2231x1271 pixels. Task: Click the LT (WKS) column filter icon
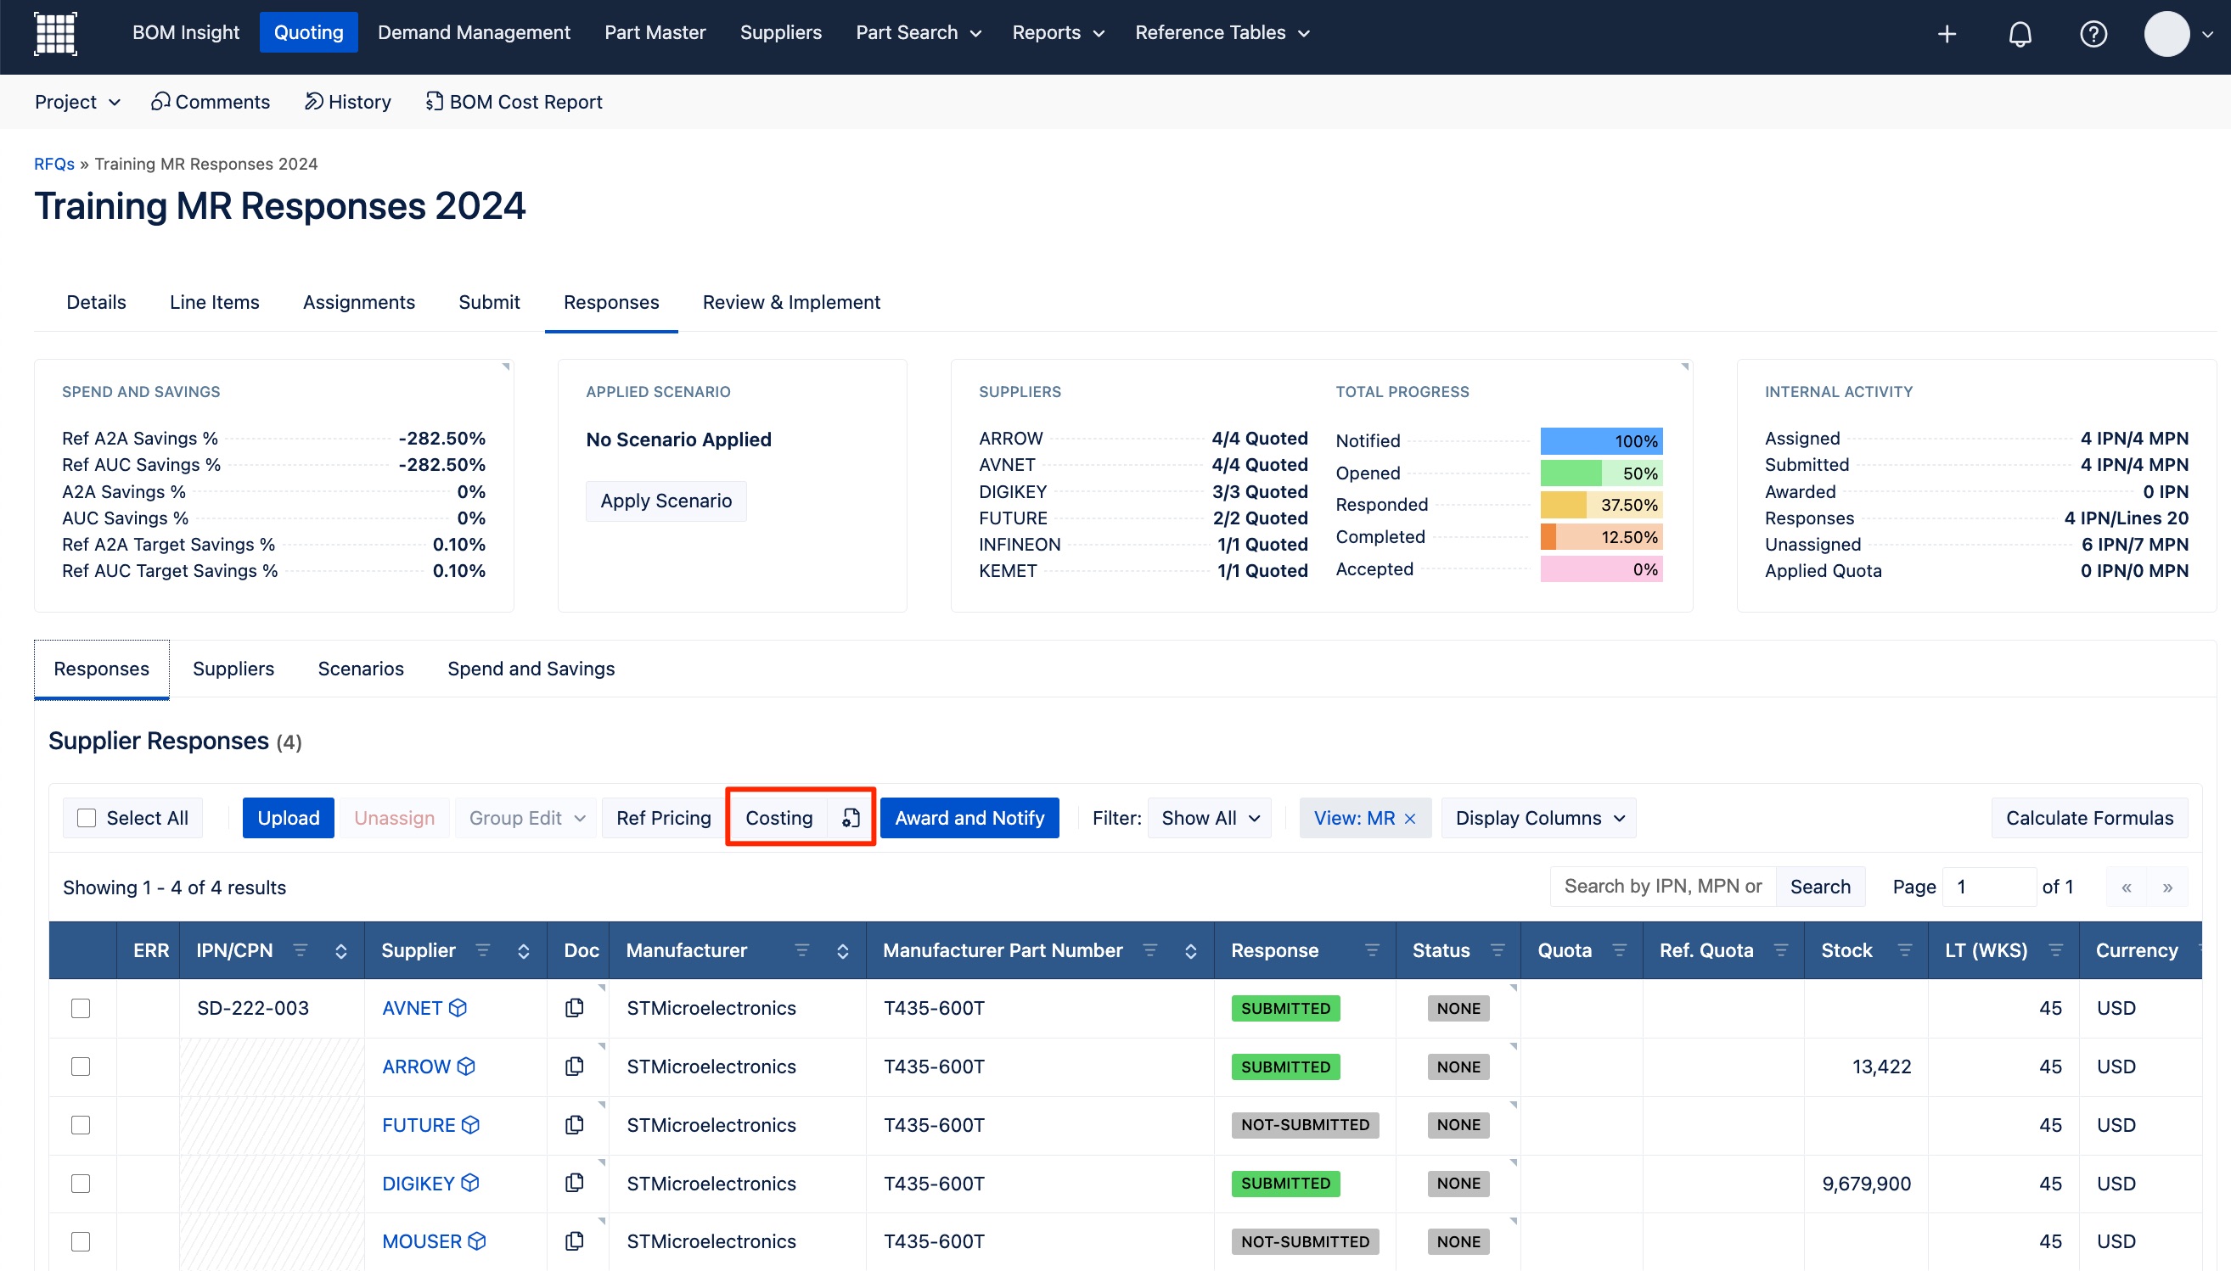coord(2056,949)
